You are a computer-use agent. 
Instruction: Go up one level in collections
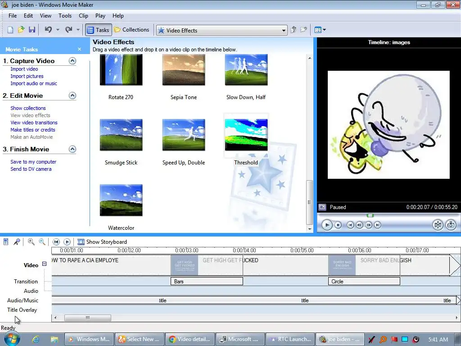pos(294,30)
